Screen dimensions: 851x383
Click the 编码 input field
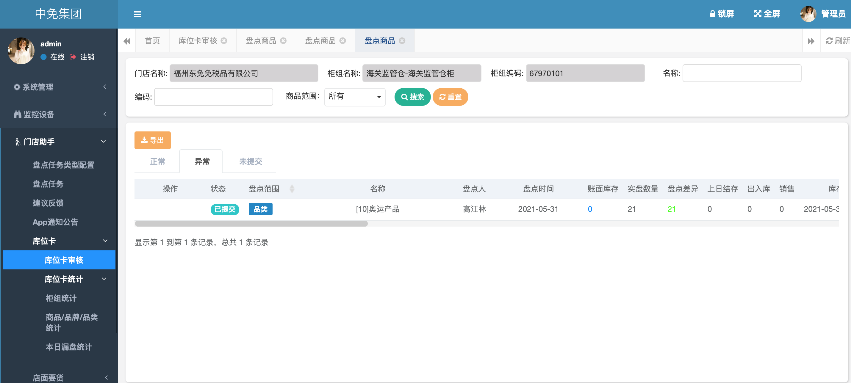click(213, 97)
